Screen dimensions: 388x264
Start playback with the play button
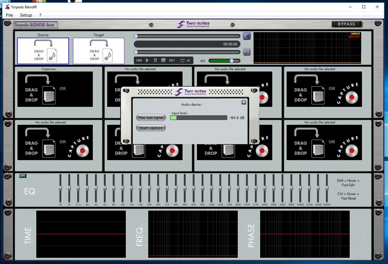point(147,60)
